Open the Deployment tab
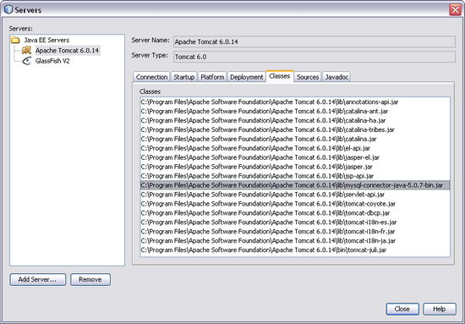The width and height of the screenshot is (465, 324). click(246, 77)
